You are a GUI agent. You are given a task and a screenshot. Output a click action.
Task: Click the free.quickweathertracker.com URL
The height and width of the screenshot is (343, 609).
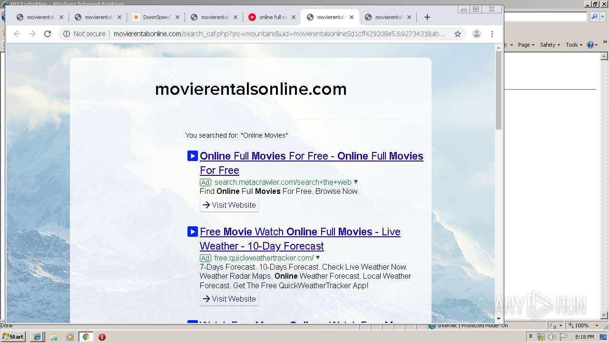(x=264, y=258)
